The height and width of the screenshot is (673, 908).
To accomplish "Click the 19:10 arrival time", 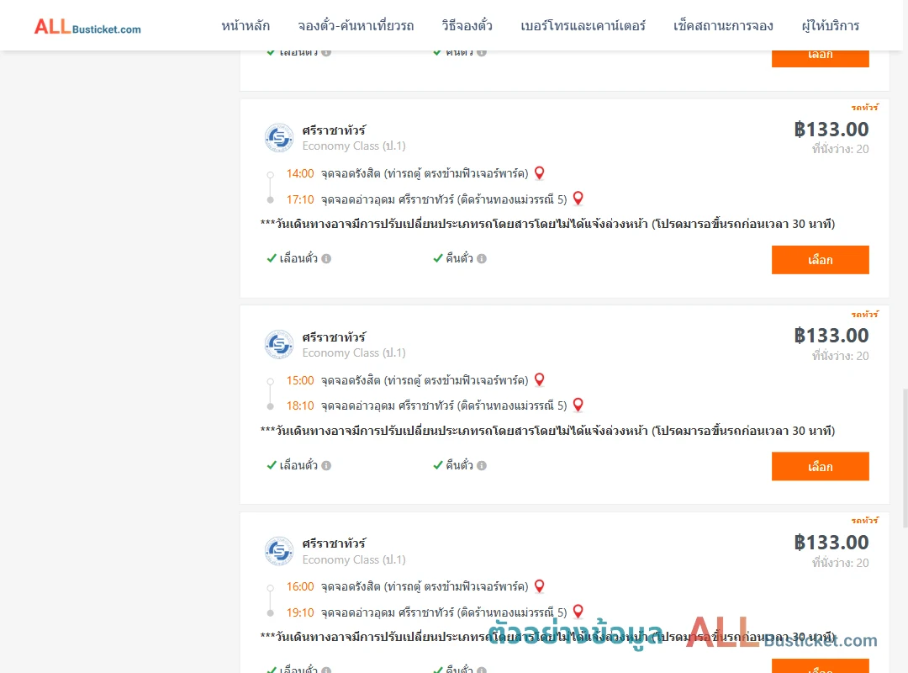I will pyautogui.click(x=300, y=612).
